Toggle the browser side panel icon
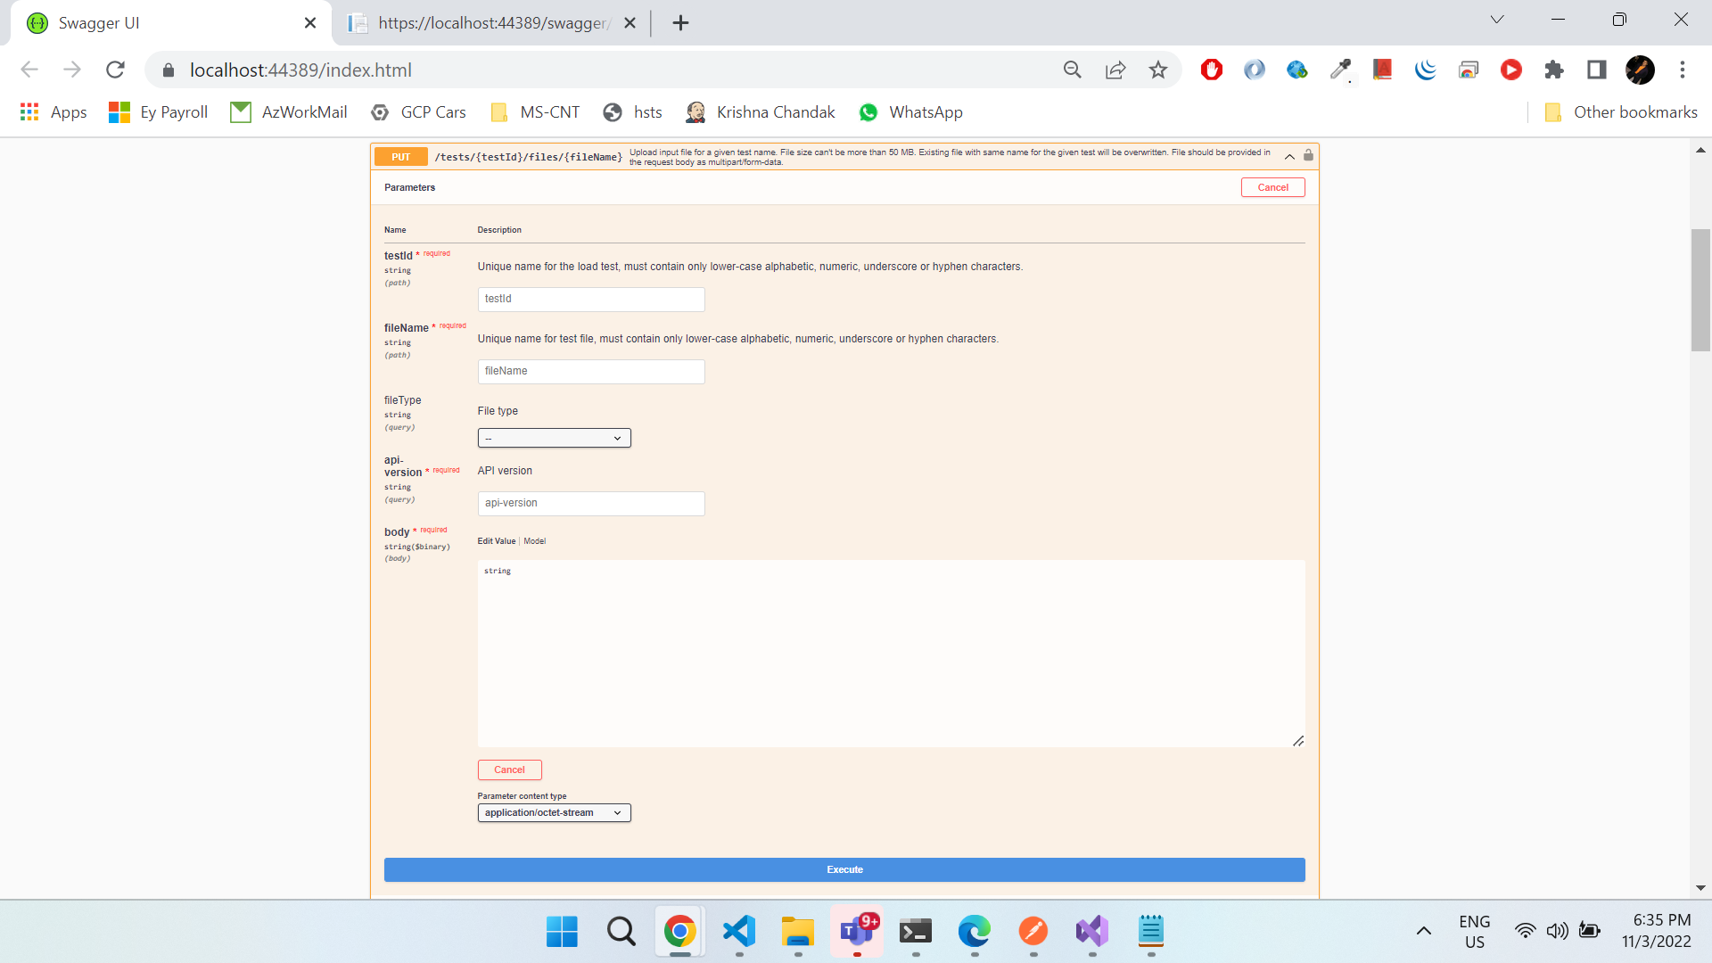 (x=1597, y=70)
